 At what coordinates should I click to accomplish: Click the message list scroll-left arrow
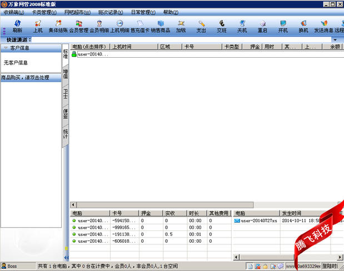coord(236,257)
